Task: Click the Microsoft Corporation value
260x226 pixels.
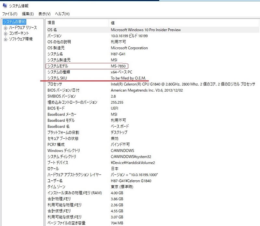Action: pos(129,48)
